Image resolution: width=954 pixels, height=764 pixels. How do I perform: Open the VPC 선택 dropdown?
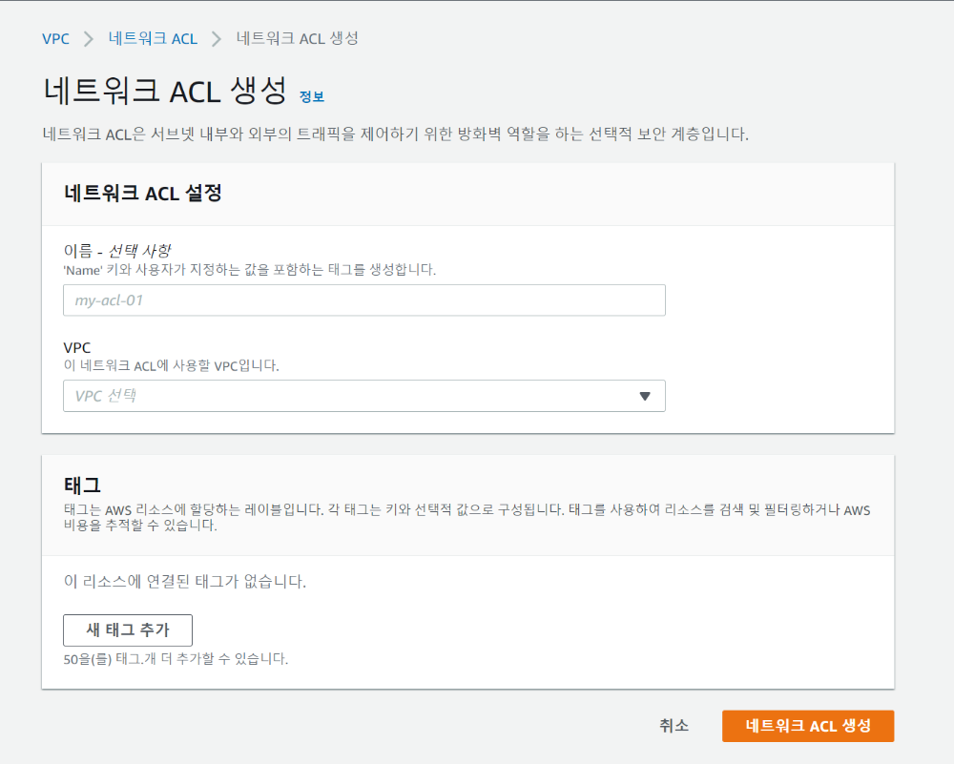pyautogui.click(x=363, y=396)
